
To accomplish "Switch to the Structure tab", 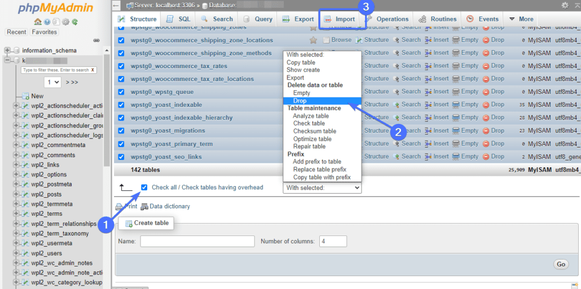I will pyautogui.click(x=137, y=19).
